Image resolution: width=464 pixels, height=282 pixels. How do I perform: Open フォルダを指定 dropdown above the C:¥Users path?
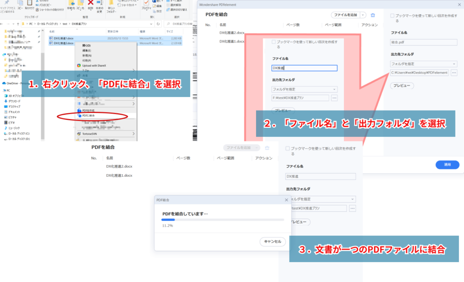point(424,63)
